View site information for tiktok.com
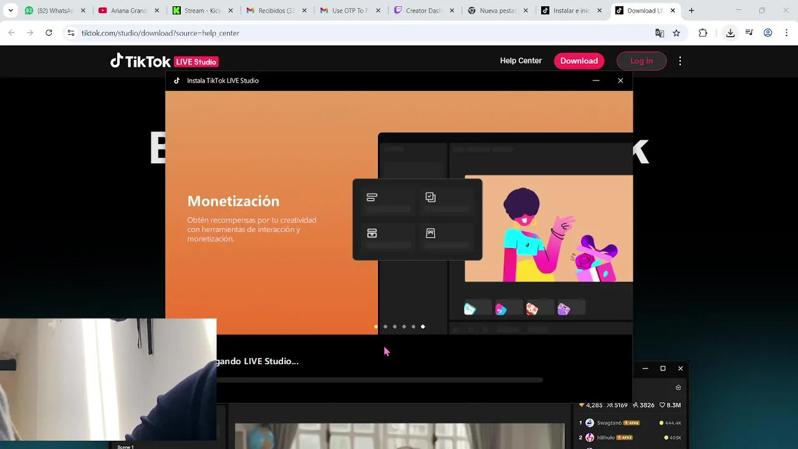Viewport: 798px width, 449px height. 71,33
